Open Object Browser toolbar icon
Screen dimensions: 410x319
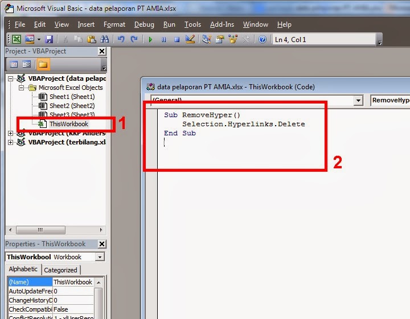click(233, 39)
